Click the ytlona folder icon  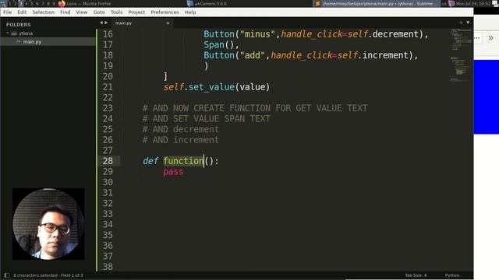point(14,33)
